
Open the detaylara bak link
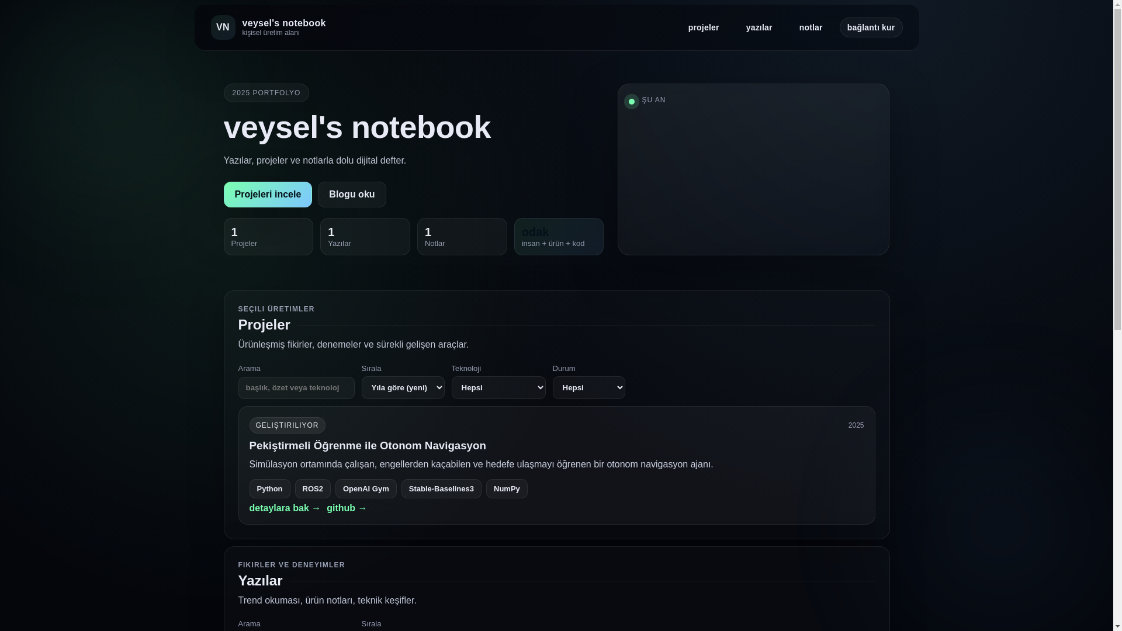[x=285, y=508]
